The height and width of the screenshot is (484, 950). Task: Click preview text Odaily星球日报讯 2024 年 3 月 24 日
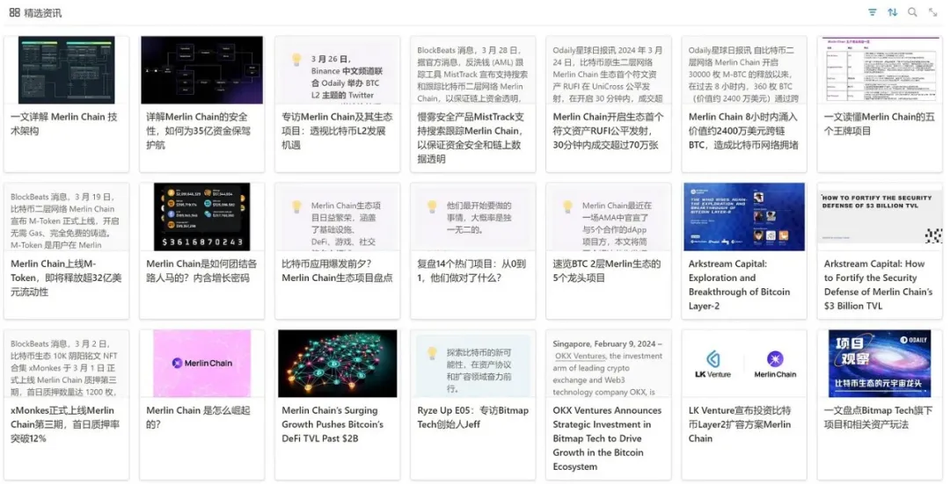[608, 74]
